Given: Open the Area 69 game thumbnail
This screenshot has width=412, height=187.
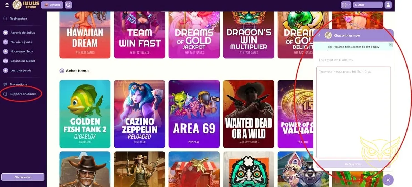Looking at the screenshot, I should [194, 114].
